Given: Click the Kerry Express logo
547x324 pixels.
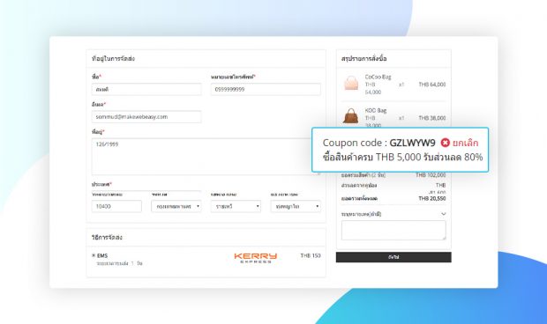Looking at the screenshot, I should point(255,258).
